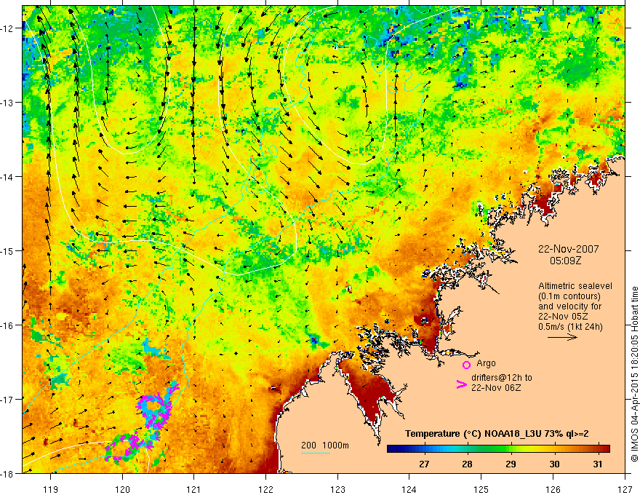This screenshot has height=495, width=640.
Task: Click latitude axis label -15
Action: pyautogui.click(x=7, y=250)
